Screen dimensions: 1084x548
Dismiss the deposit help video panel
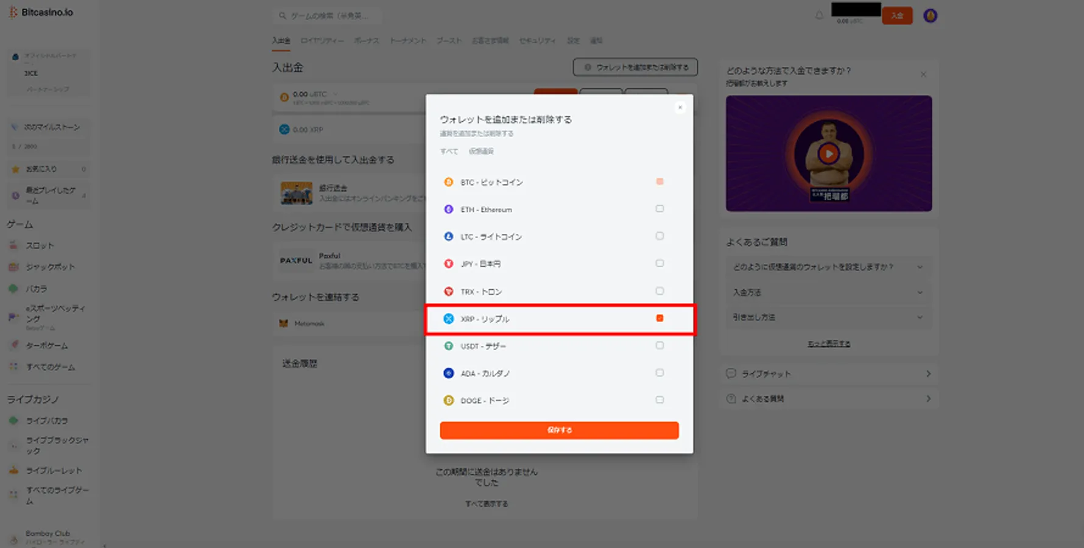click(923, 74)
